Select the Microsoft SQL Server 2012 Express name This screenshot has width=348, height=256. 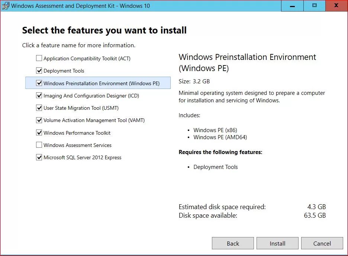click(x=82, y=157)
